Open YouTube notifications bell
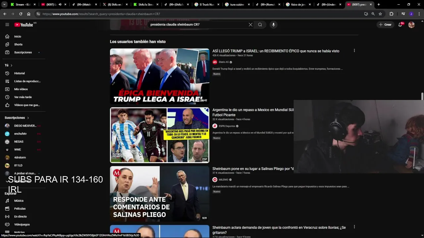The image size is (424, 238). (400, 24)
